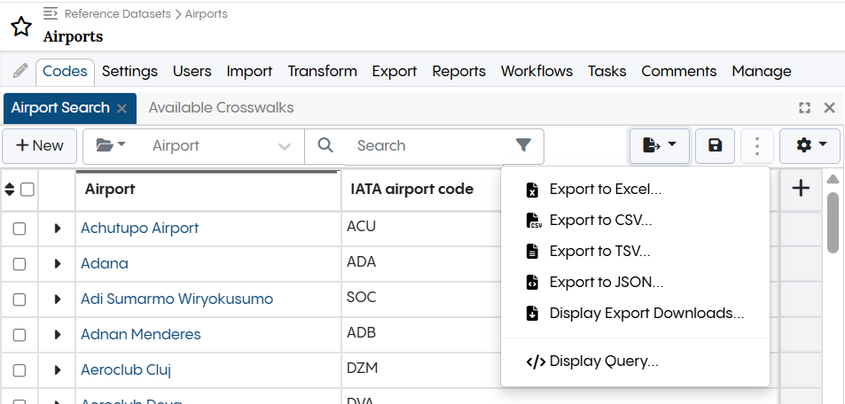
Task: Open the Transform tab
Action: click(322, 72)
